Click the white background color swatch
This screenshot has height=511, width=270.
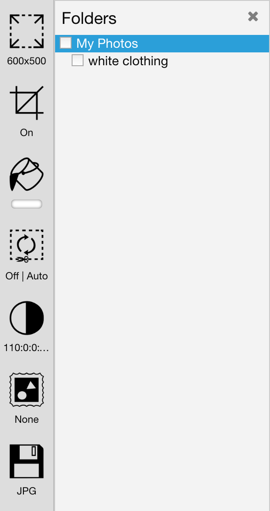click(x=26, y=204)
